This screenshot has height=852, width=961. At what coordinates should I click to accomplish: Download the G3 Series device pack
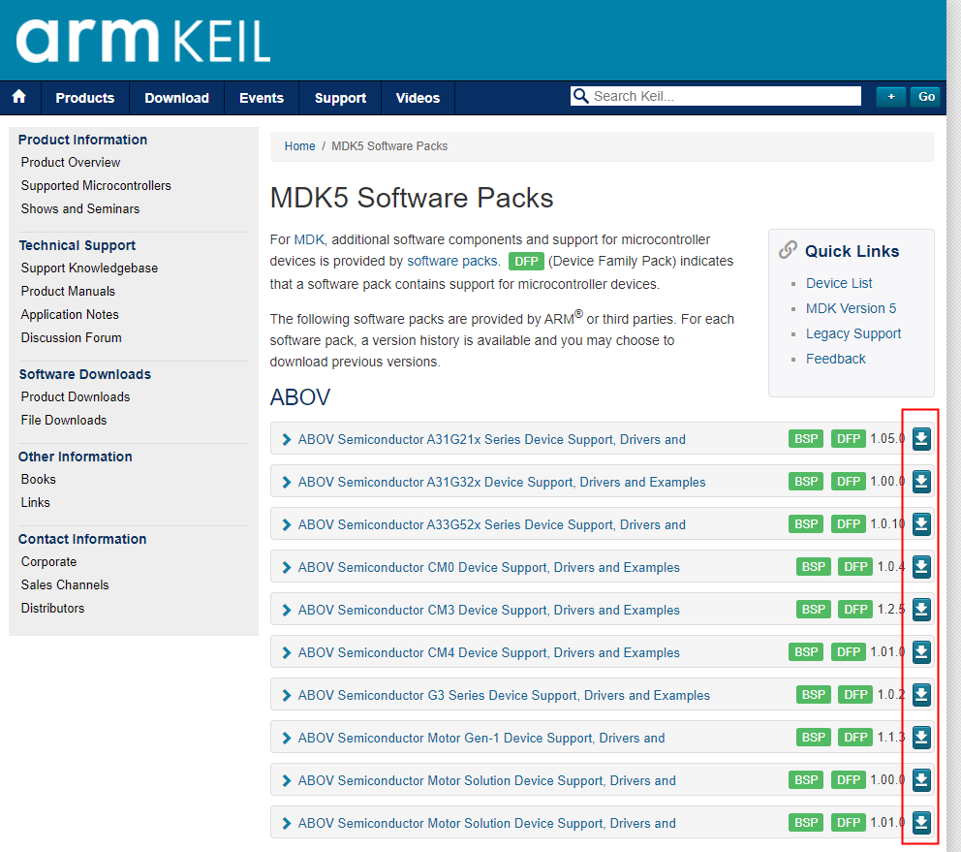[x=921, y=694]
